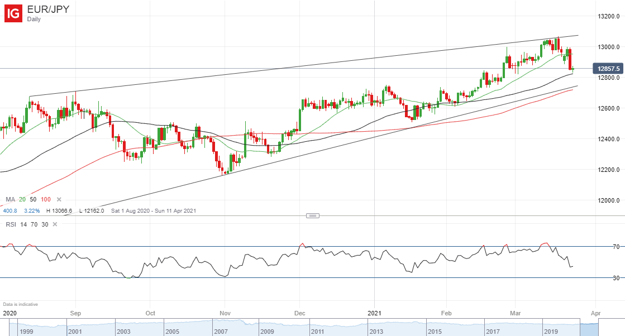Jump to 2003 in the history navigator
625x336 pixels.
click(x=123, y=331)
